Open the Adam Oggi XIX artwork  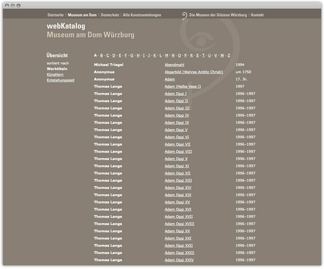click(x=178, y=195)
